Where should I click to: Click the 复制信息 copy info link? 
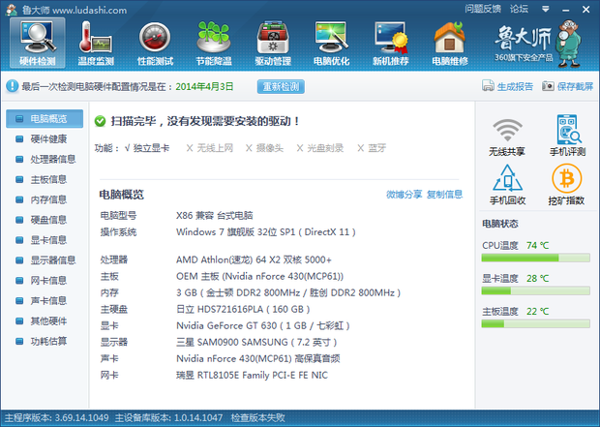pos(444,194)
